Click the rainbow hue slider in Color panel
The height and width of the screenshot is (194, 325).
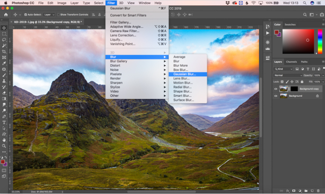(320, 41)
